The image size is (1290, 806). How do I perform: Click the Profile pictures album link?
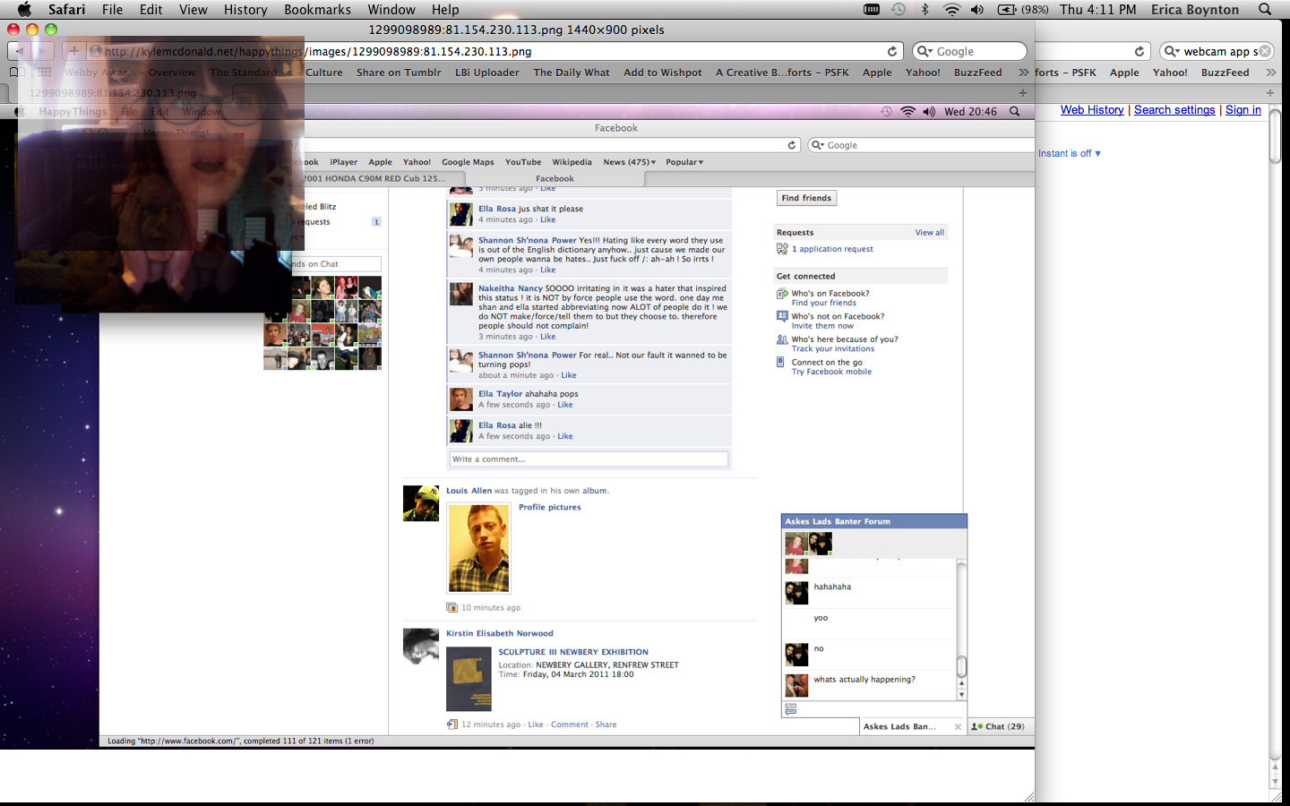(x=549, y=507)
